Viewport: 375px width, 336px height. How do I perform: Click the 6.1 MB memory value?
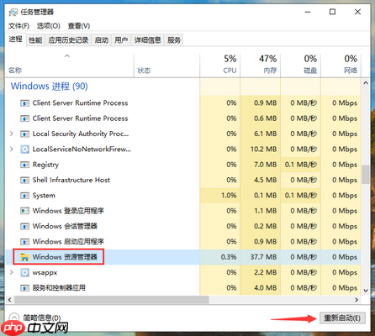[266, 134]
